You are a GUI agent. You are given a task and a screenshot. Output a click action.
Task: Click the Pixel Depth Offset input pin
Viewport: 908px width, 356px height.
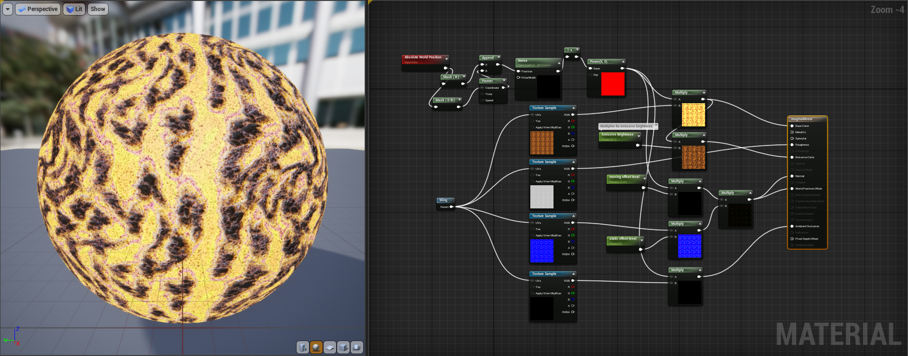point(792,239)
